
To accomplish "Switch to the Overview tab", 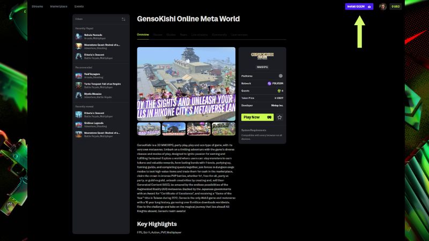I will [x=143, y=34].
